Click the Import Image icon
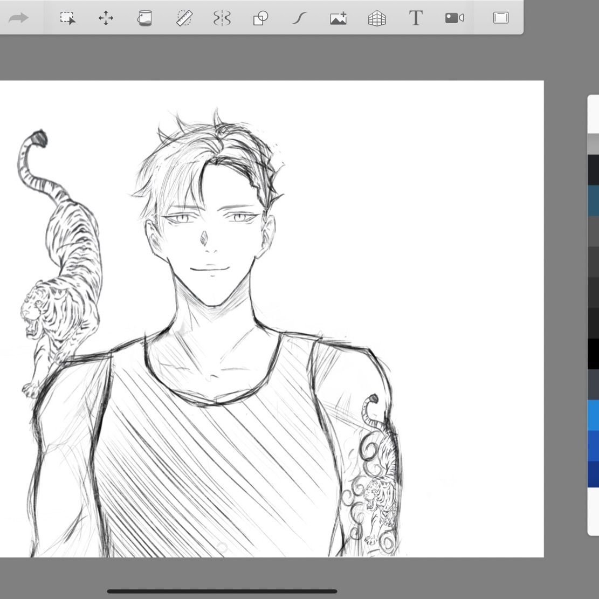The height and width of the screenshot is (599, 599). [x=339, y=18]
